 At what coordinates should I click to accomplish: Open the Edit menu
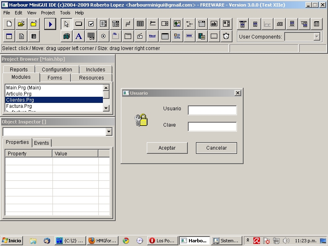18,13
